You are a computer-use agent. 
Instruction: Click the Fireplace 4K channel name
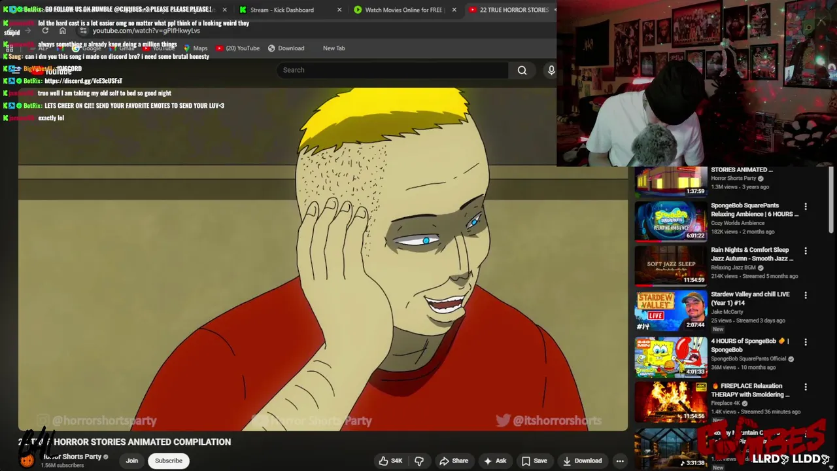click(x=725, y=404)
